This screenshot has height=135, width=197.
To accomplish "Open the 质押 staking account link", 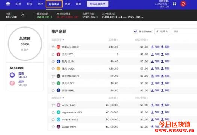I will click(x=21, y=82).
